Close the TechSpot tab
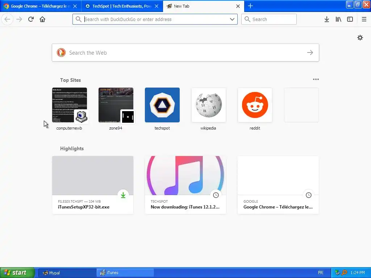The height and width of the screenshot is (278, 371). [157, 6]
